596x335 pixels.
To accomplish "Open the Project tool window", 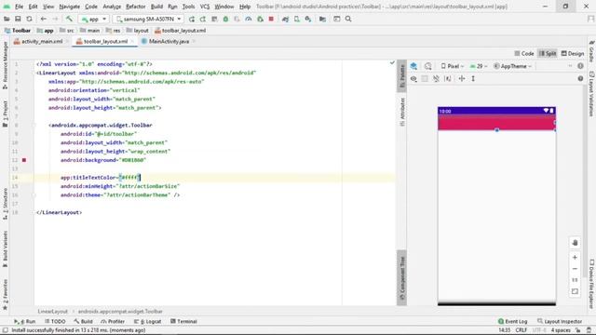I will (5, 114).
